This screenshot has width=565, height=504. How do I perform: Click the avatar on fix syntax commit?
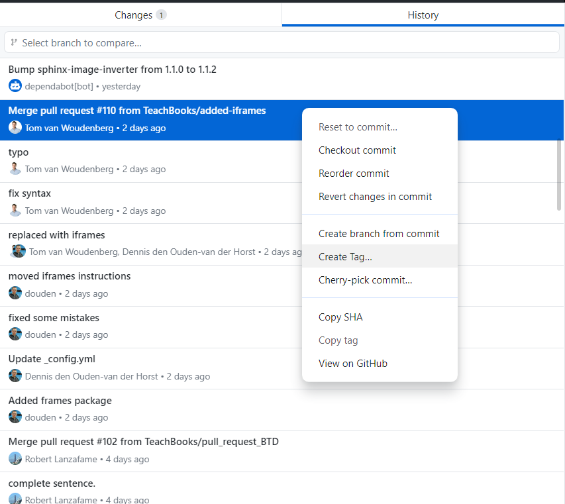click(x=15, y=211)
